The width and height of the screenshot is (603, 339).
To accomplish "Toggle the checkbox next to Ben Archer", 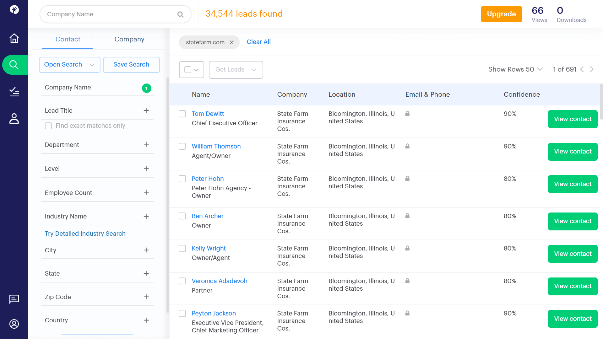I will coord(182,216).
